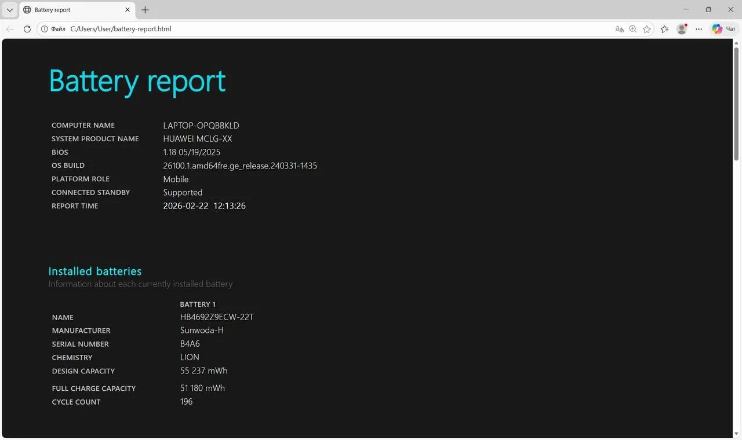This screenshot has width=742, height=440.
Task: Open the Copilot chat button
Action: pos(724,29)
